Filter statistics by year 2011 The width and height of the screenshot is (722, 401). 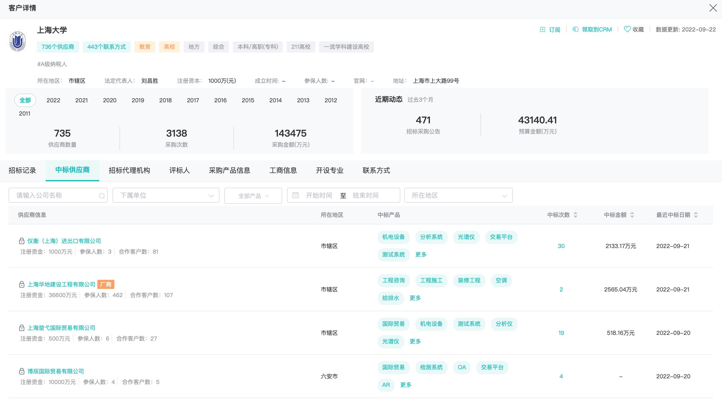pyautogui.click(x=25, y=114)
